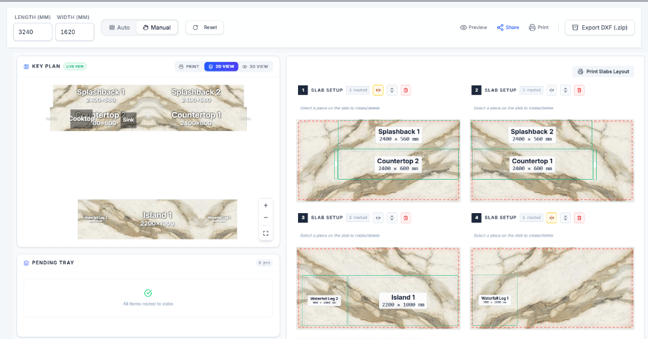This screenshot has width=648, height=339.
Task: Click the Slab 1 number badge
Action: click(x=303, y=90)
